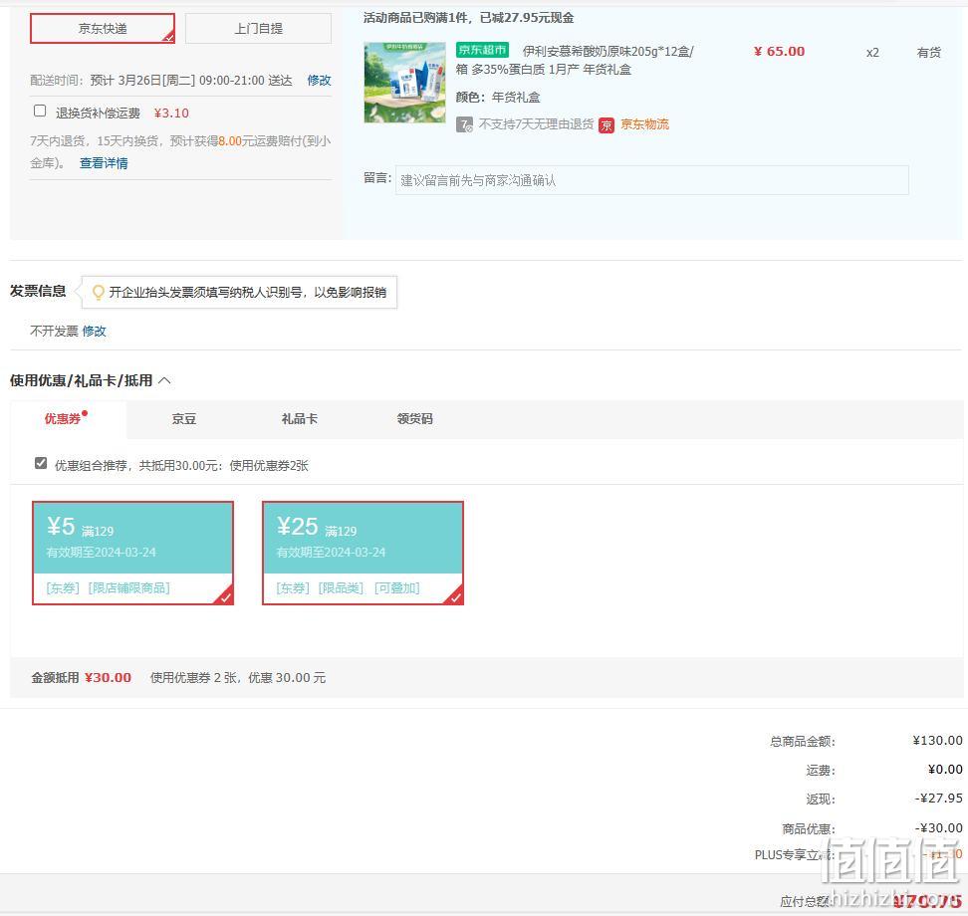
Task: Click 活动商品已购满1件 promotion notice
Action: tap(469, 17)
